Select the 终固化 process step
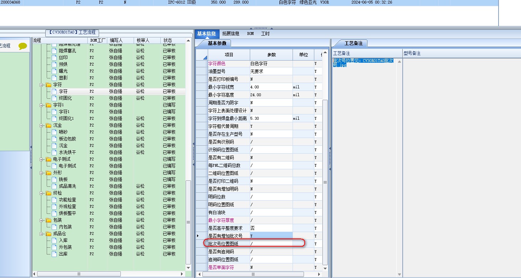Image resolution: width=521 pixels, height=278 pixels. point(65,98)
